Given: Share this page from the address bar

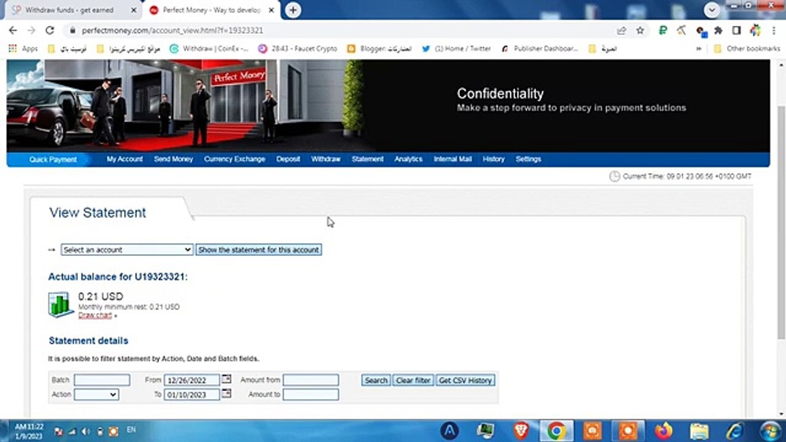Looking at the screenshot, I should [621, 30].
